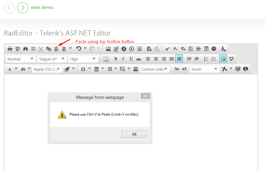Click the Insert Horizontal Rule icon
Screen dimensions: 265x171
[198, 49]
